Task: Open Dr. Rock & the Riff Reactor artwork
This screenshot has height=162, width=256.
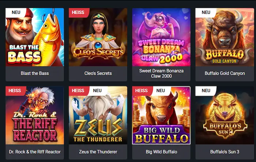Action: (35, 115)
